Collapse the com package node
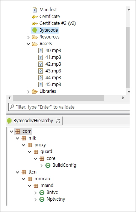 [x=11, y=131]
